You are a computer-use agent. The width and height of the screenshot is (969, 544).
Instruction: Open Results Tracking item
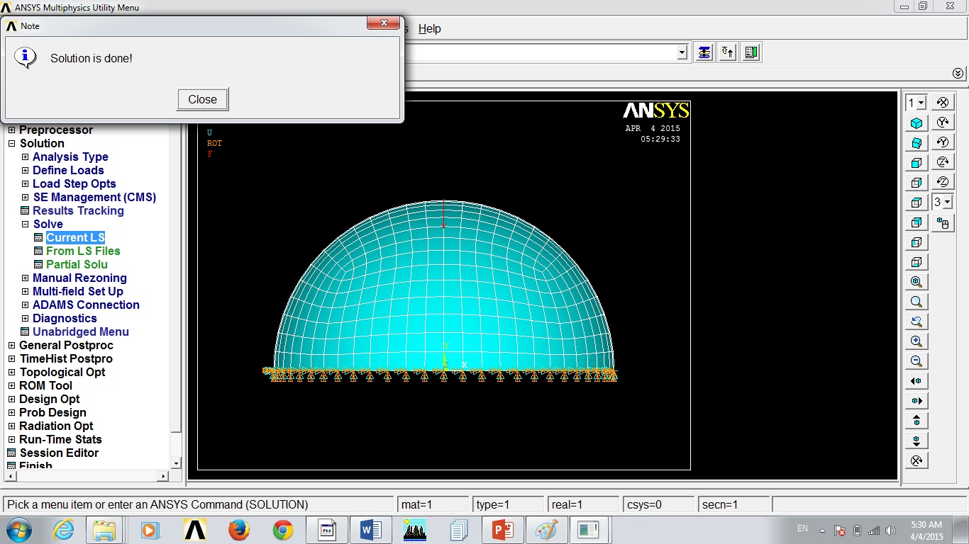coord(78,210)
